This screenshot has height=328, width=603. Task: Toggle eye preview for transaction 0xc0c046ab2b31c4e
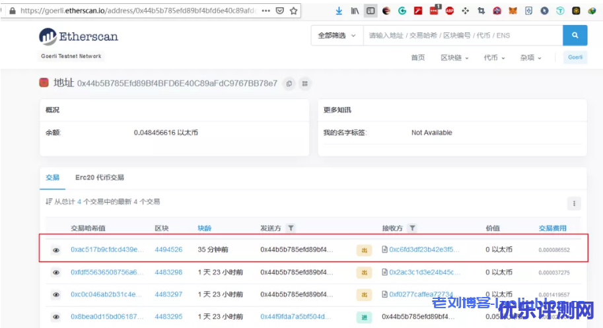pos(56,294)
